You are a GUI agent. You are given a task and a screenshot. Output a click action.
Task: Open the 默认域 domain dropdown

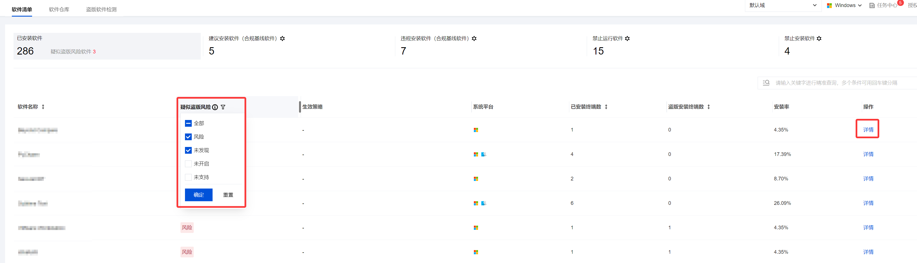(x=783, y=5)
